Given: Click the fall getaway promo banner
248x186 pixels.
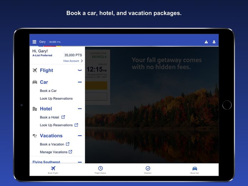Looking at the screenshot, I should 167,63.
